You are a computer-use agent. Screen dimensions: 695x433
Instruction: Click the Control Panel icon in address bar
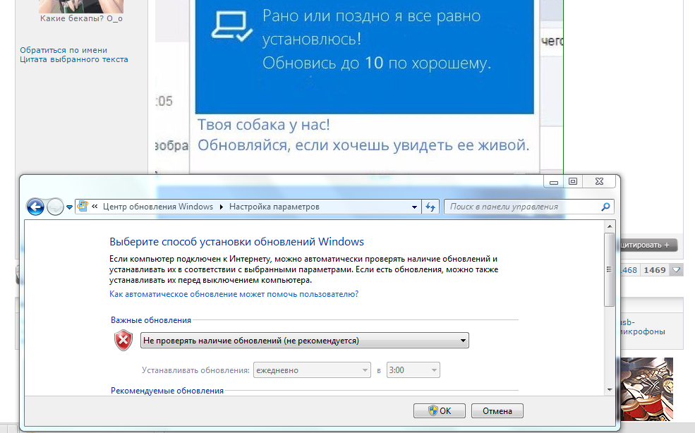tap(83, 206)
